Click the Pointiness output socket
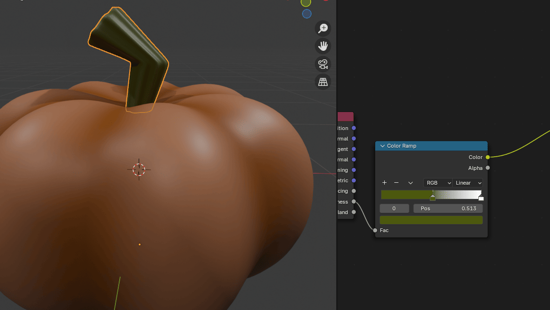Image resolution: width=550 pixels, height=310 pixels. point(353,202)
